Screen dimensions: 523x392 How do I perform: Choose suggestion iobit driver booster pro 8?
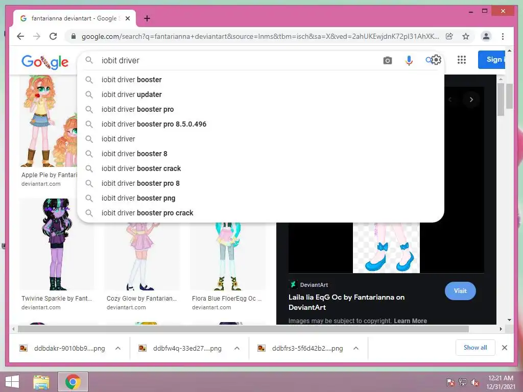point(260,183)
